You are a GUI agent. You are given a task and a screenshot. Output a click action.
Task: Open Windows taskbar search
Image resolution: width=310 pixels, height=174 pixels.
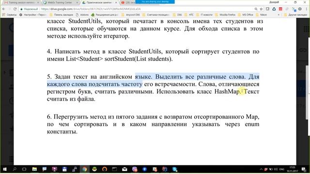[x=15, y=169]
